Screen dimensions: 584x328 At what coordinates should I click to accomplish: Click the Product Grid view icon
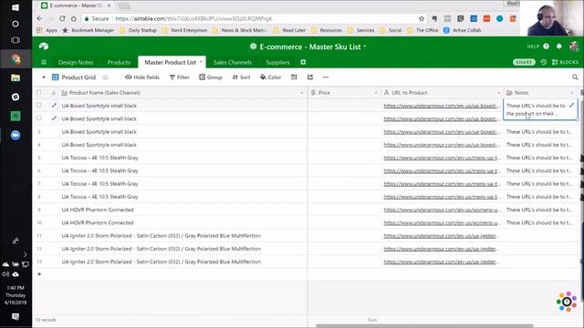55,77
